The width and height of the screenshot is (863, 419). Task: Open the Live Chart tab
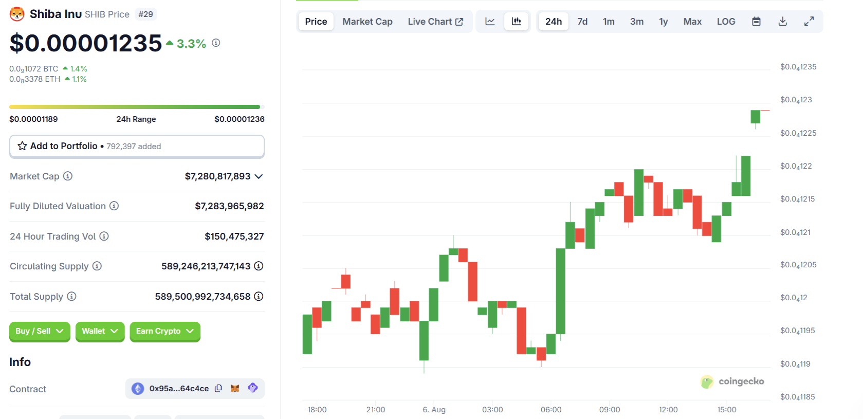click(435, 22)
